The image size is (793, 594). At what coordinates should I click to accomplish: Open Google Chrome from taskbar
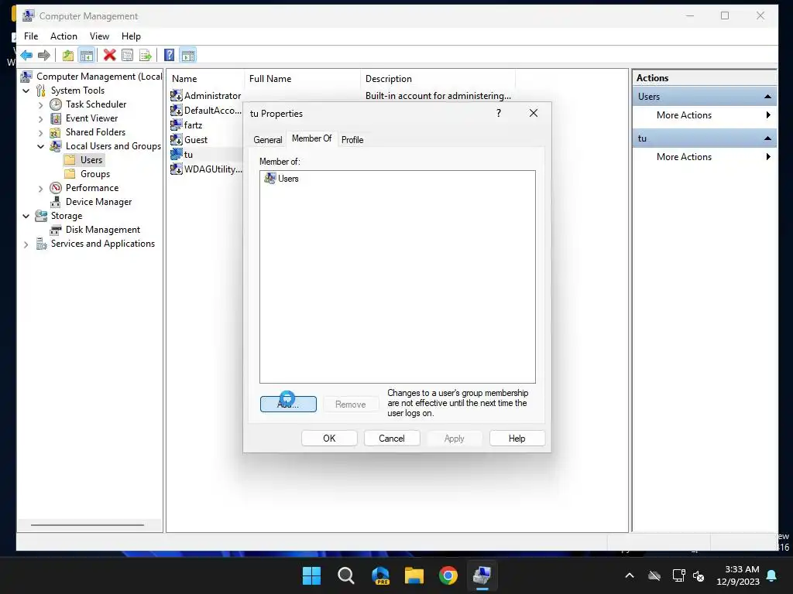(448, 575)
